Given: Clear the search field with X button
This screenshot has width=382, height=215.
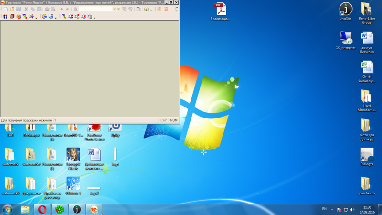Looking at the screenshot, I should tap(118, 9).
